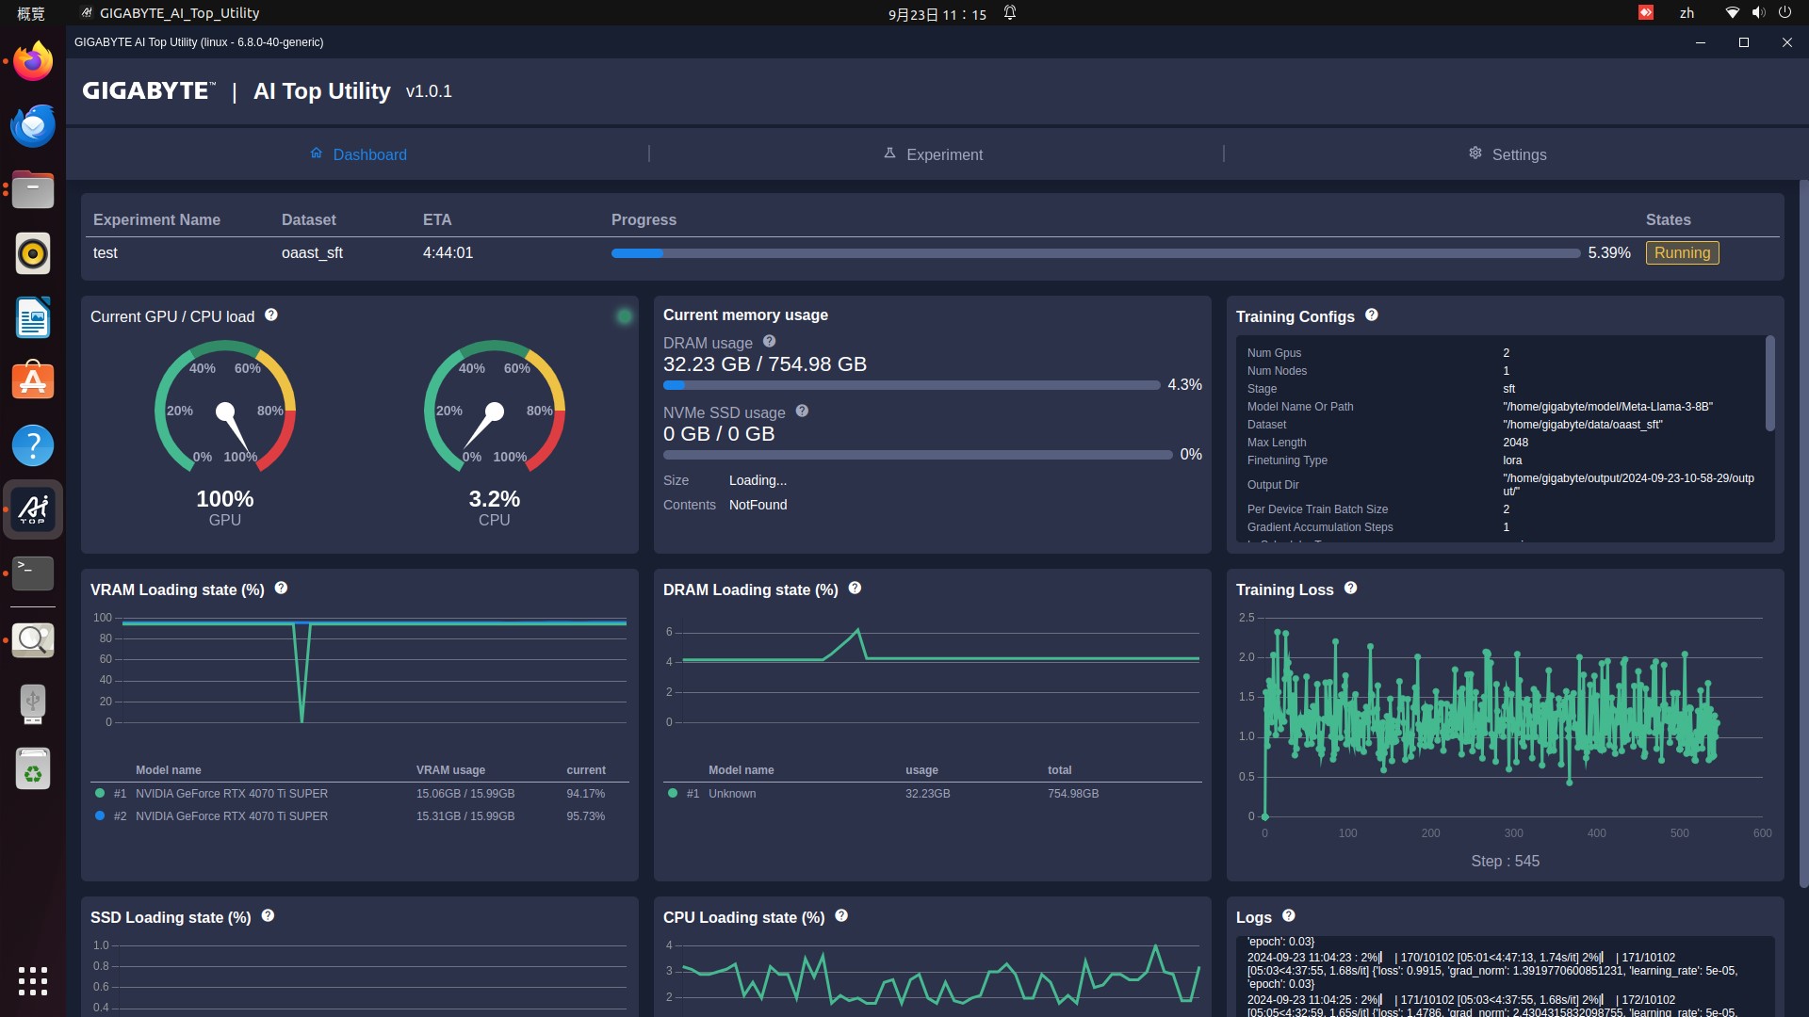Click the Training Configs scrollbar
This screenshot has height=1017, width=1809.
point(1770,383)
